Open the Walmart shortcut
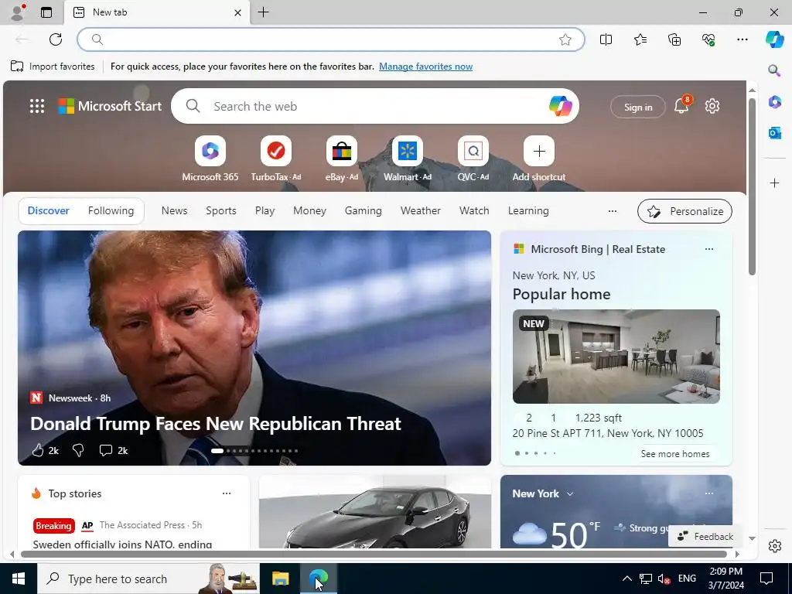The width and height of the screenshot is (792, 594). point(407,159)
